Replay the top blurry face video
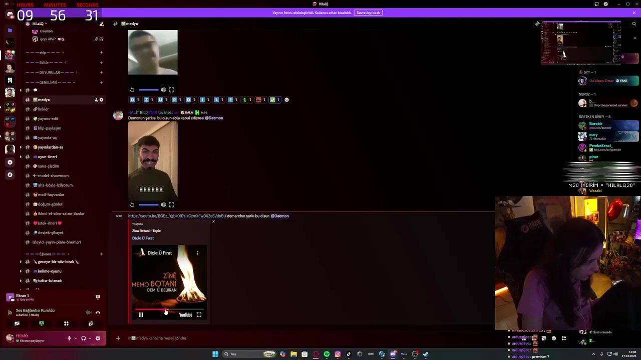 coord(132,90)
